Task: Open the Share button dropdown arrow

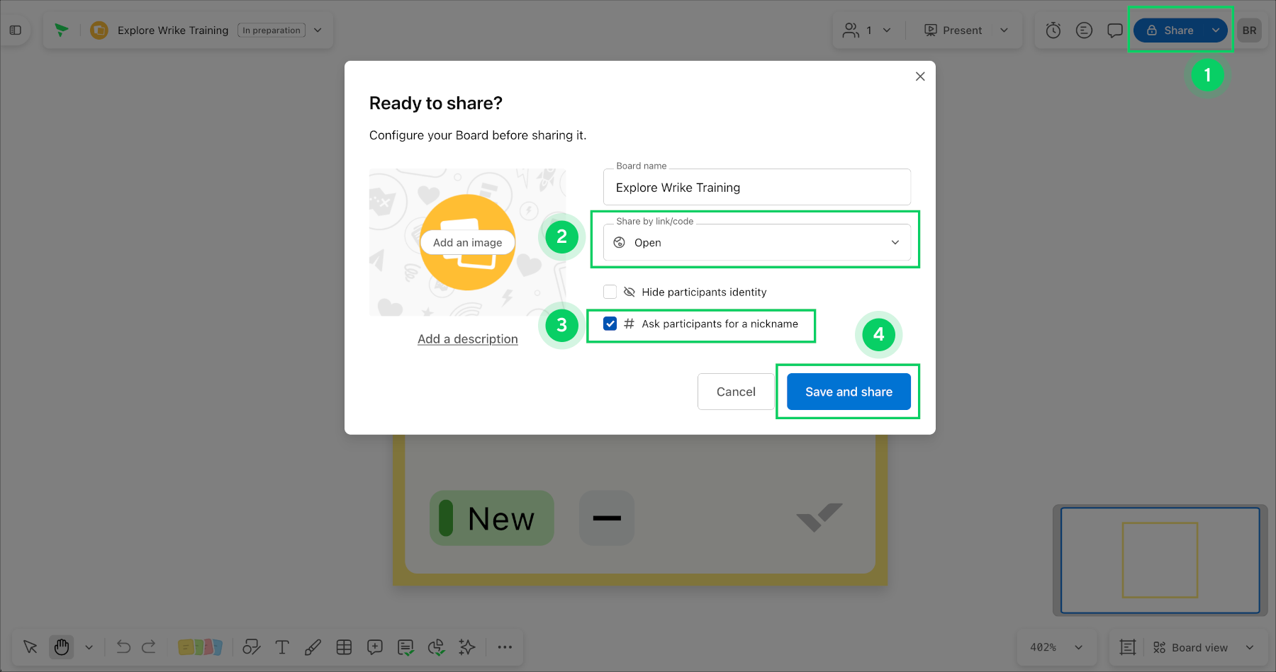Action: [x=1216, y=30]
